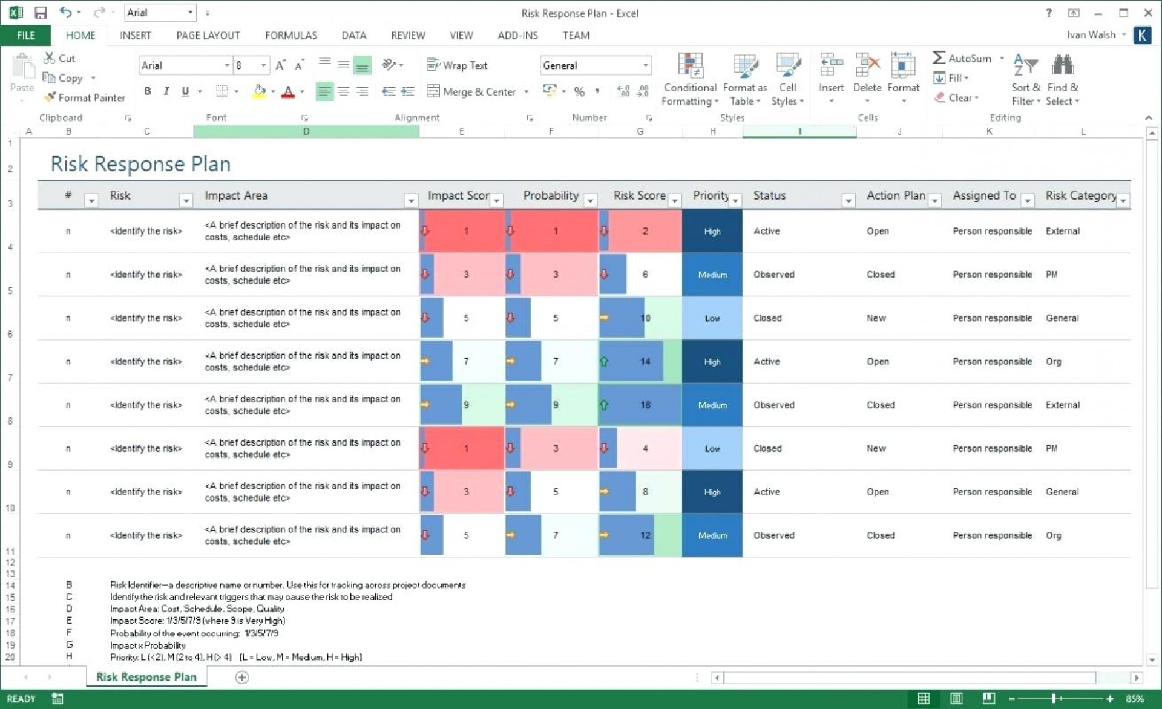1162x709 pixels.
Task: Click the zoom slider handle in the status bar
Action: [x=1054, y=699]
